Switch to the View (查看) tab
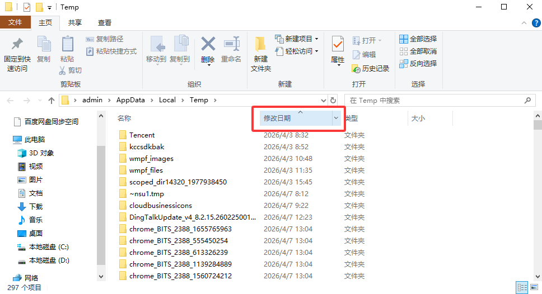 tap(104, 23)
